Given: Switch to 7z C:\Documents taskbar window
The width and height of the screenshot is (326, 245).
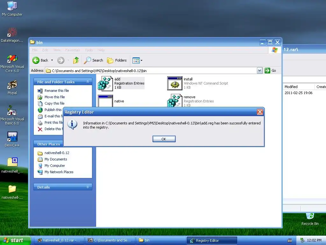Looking at the screenshot, I should (110, 241).
